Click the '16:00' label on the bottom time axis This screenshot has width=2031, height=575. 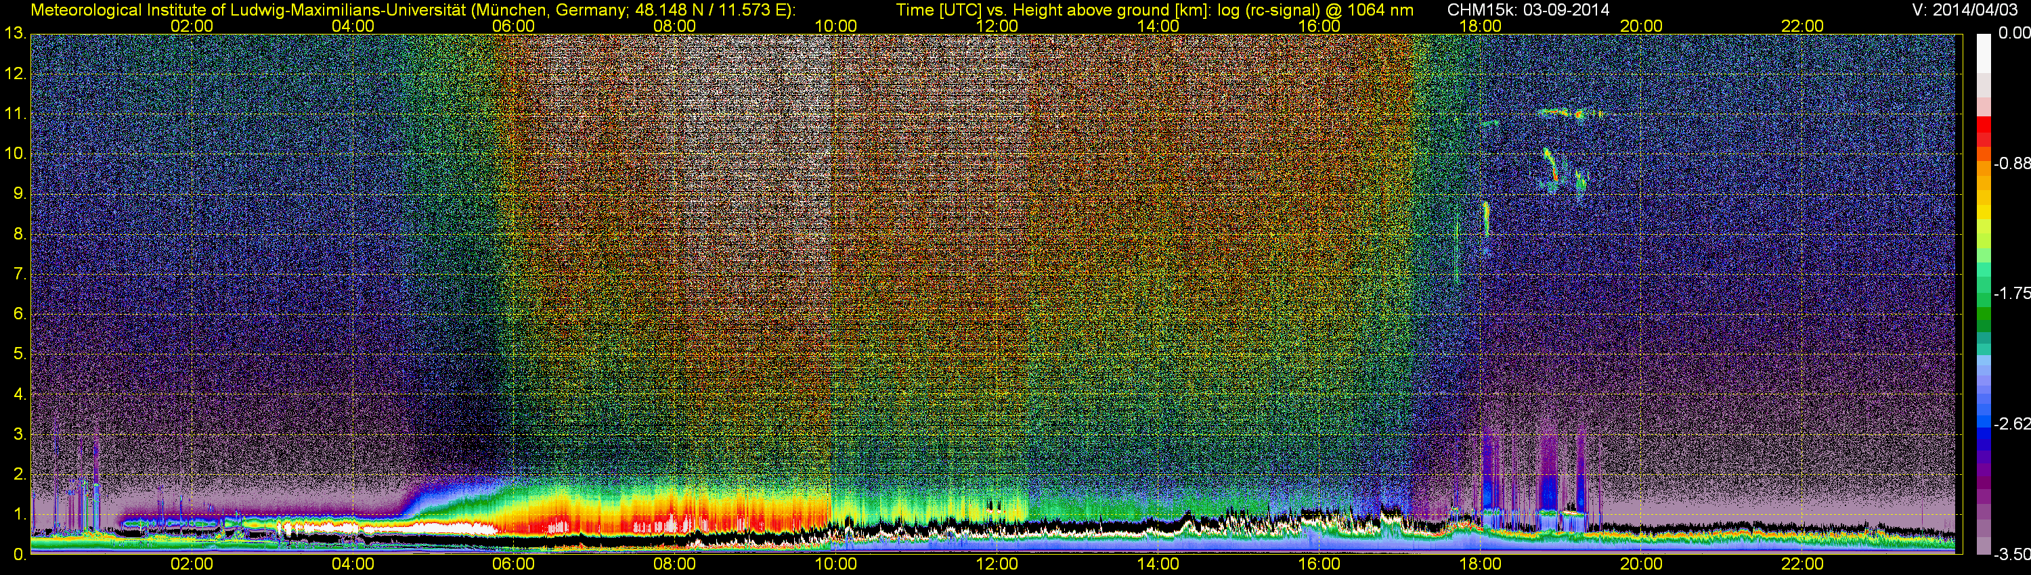[1319, 565]
